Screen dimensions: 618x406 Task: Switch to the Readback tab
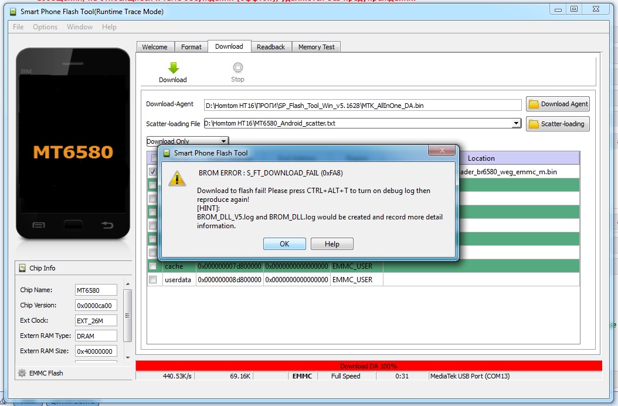pos(270,47)
